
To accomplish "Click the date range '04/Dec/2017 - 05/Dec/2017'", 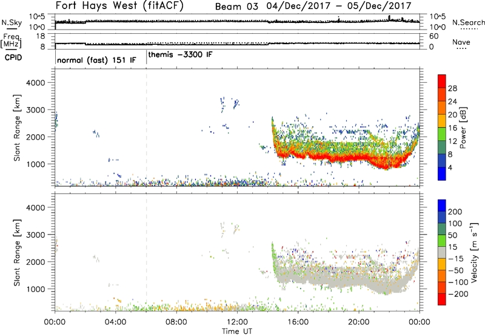I will point(339,6).
